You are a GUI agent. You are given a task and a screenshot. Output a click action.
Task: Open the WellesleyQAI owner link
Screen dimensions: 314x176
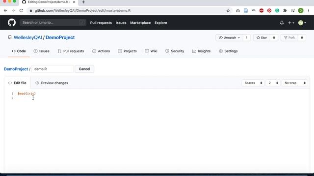27,38
